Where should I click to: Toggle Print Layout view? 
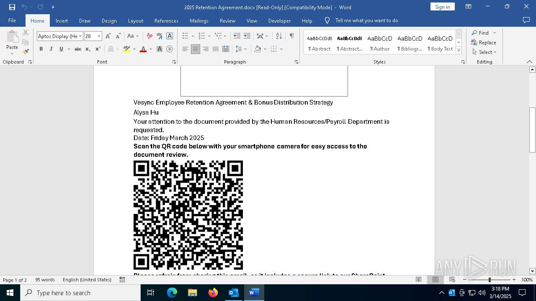pyautogui.click(x=435, y=280)
